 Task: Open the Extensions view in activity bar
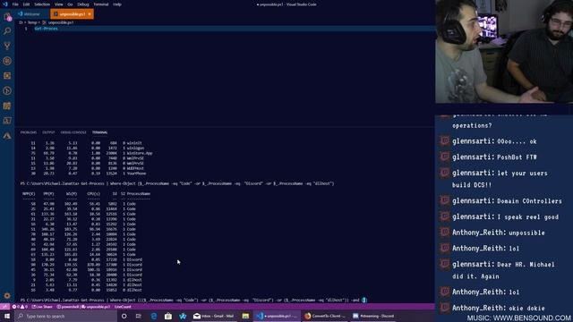(x=7, y=76)
